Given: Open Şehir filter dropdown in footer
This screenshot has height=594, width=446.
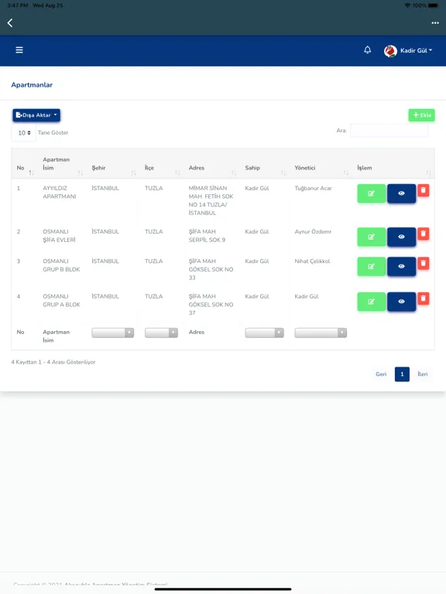Looking at the screenshot, I should tap(112, 333).
